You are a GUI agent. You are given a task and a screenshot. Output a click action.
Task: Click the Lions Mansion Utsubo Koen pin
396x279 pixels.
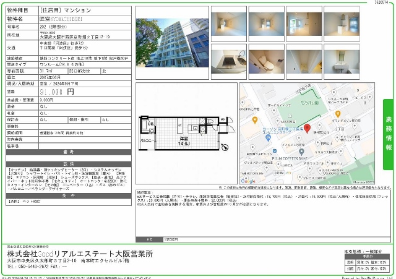(x=320, y=171)
